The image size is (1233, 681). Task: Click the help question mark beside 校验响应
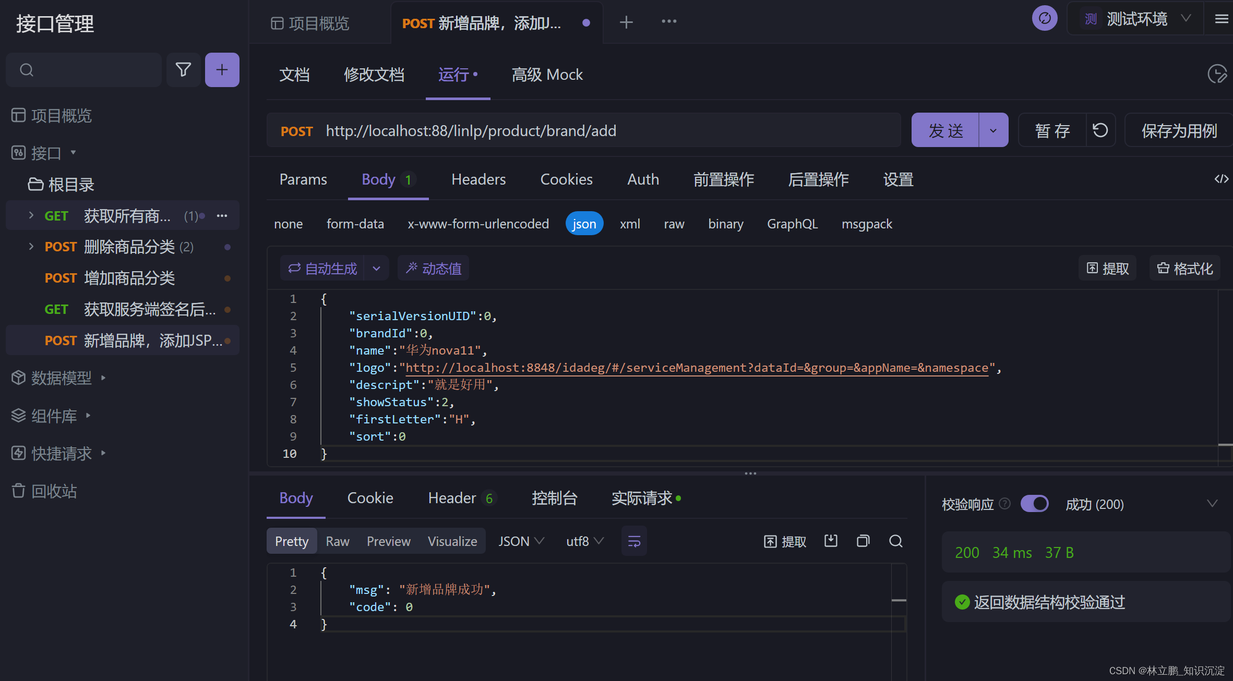coord(1004,504)
